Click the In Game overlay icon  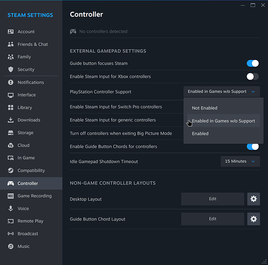[11, 158]
